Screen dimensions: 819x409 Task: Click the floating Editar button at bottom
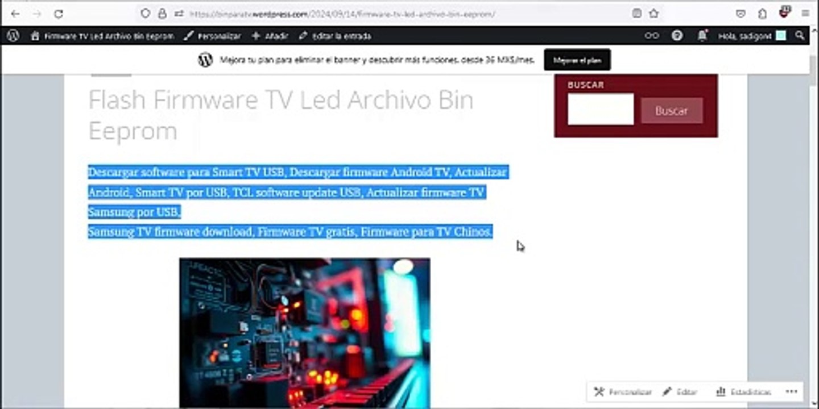pyautogui.click(x=680, y=392)
